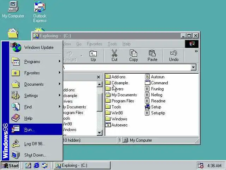This screenshot has width=226, height=170.
Task: Select Run... in the Start menu
Action: (x=36, y=129)
